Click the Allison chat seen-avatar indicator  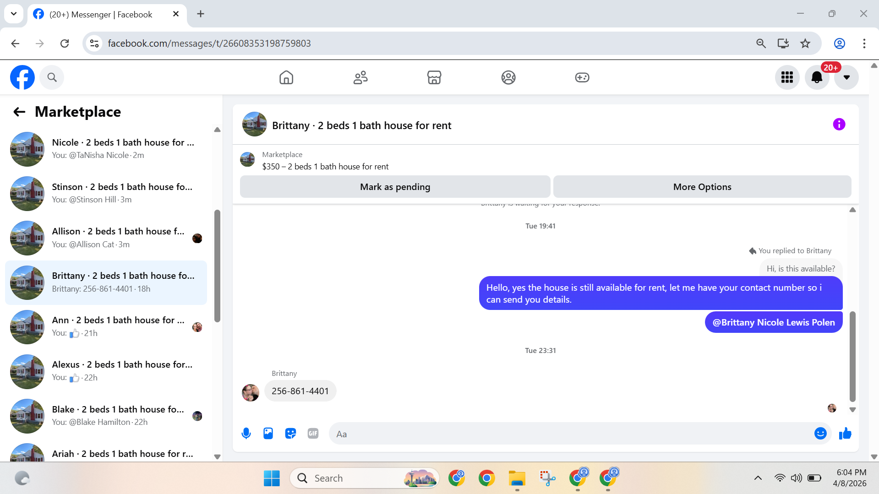pos(197,238)
